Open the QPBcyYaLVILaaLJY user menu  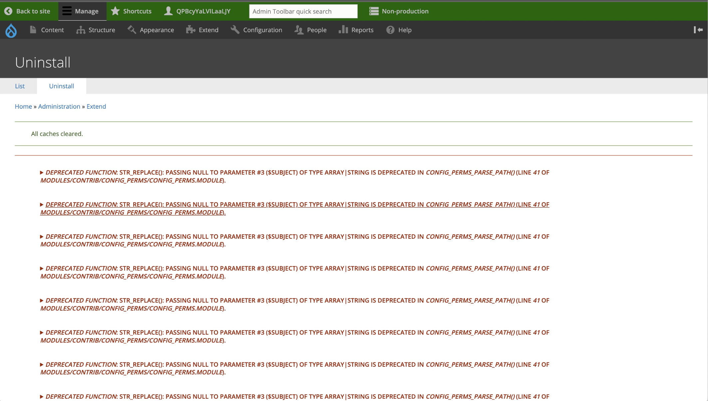(197, 11)
